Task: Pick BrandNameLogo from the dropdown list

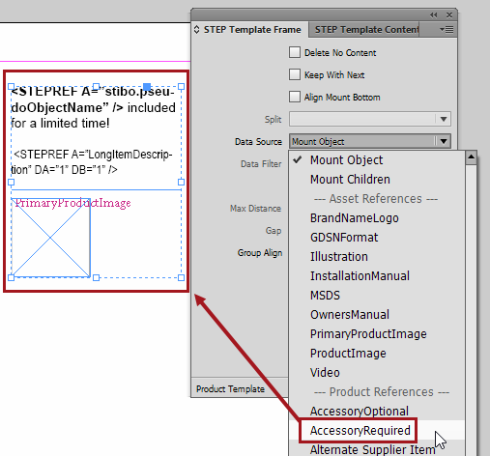Action: click(355, 217)
